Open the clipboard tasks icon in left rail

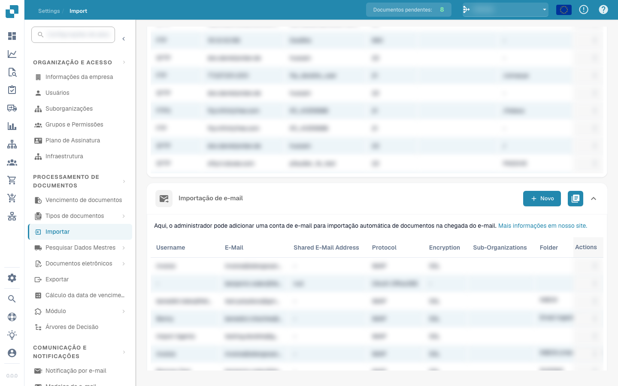point(12,90)
